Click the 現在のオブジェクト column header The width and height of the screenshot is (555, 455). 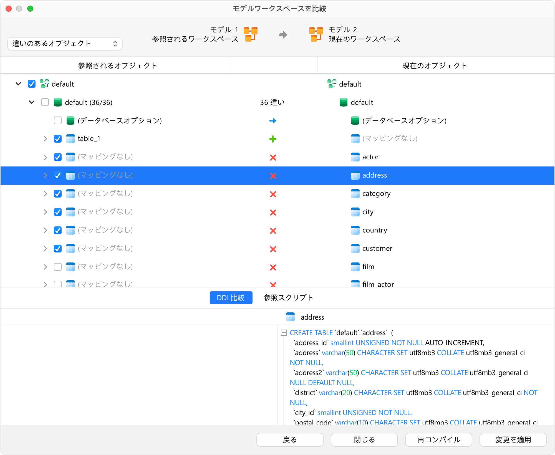coord(436,65)
